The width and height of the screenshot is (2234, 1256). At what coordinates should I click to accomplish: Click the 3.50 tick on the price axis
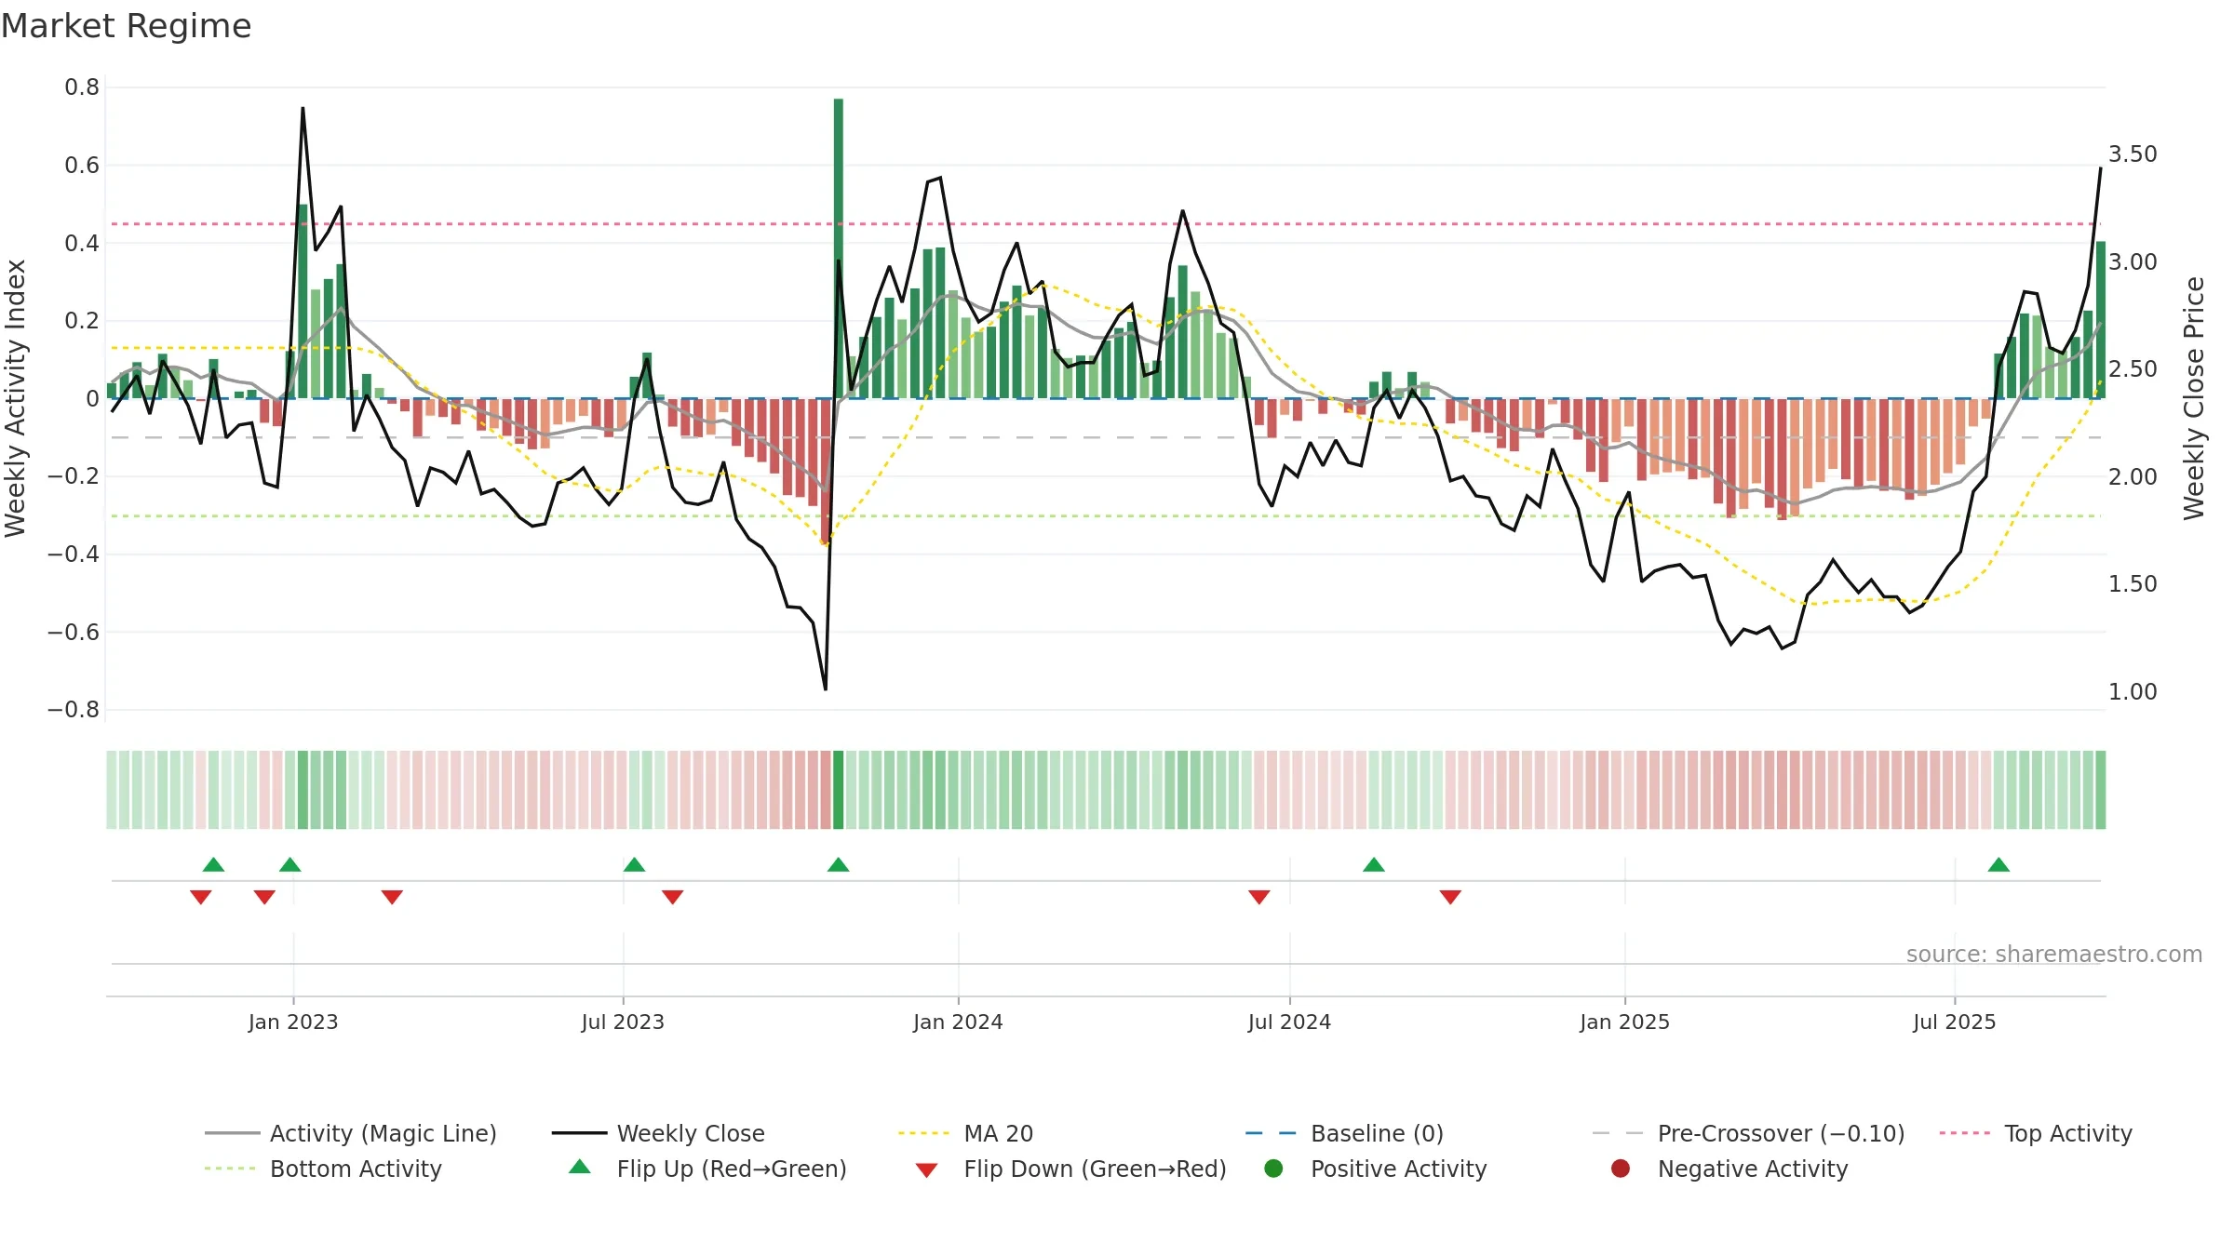click(2133, 154)
